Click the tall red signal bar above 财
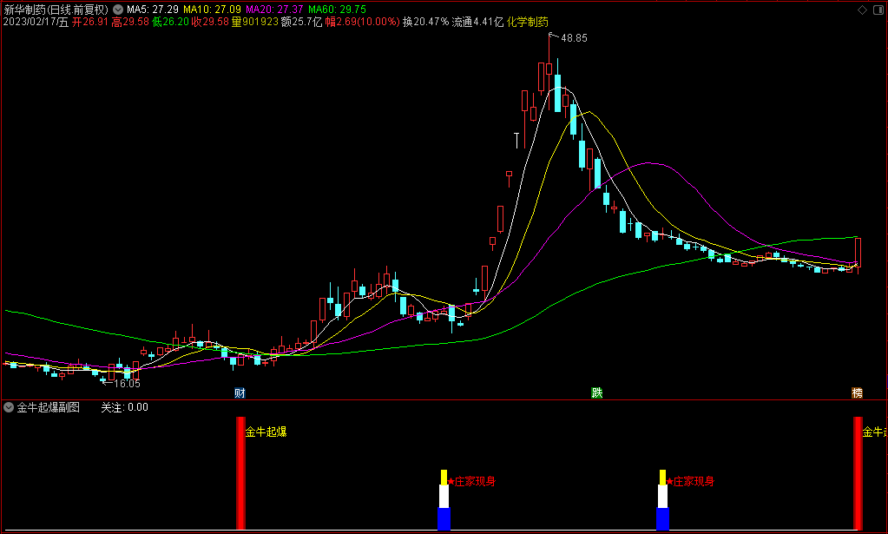Image resolution: width=888 pixels, height=534 pixels. point(240,473)
